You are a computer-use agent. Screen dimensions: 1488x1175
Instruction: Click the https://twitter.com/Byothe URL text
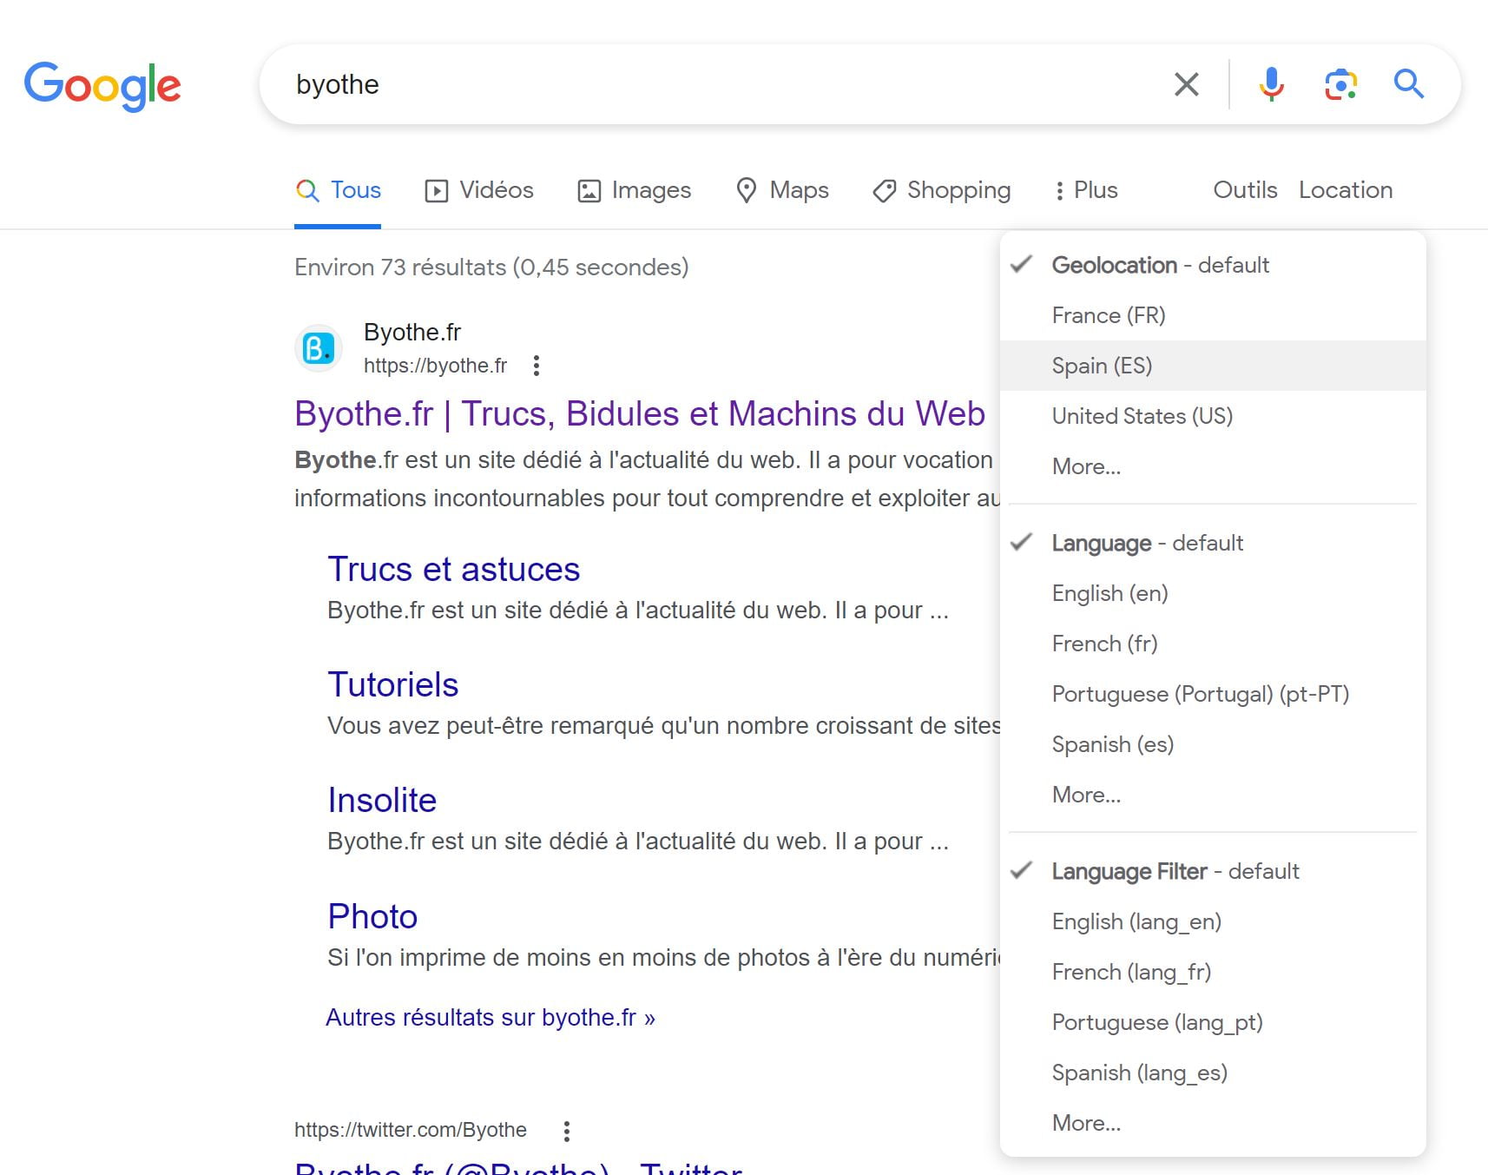tap(411, 1130)
